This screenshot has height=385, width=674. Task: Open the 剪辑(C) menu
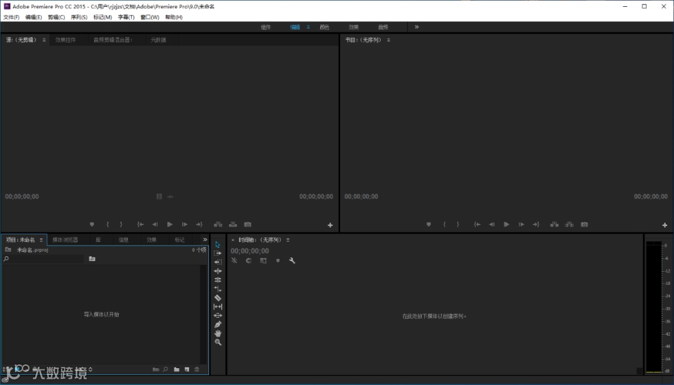56,17
